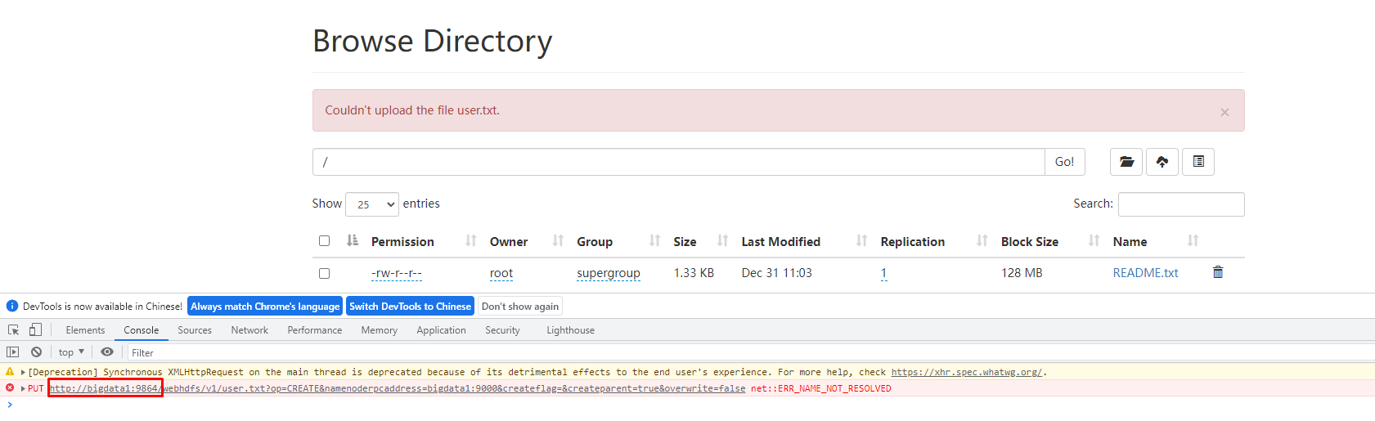Switch to the Network tab

point(249,330)
